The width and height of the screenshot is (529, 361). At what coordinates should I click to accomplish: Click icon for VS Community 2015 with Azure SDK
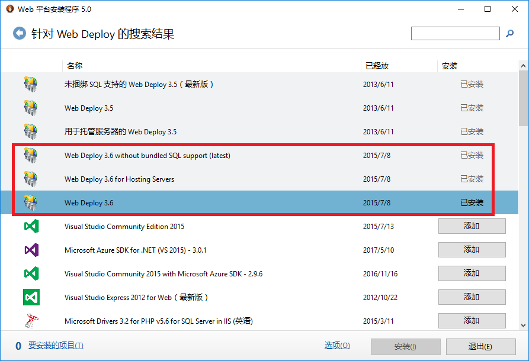(31, 273)
